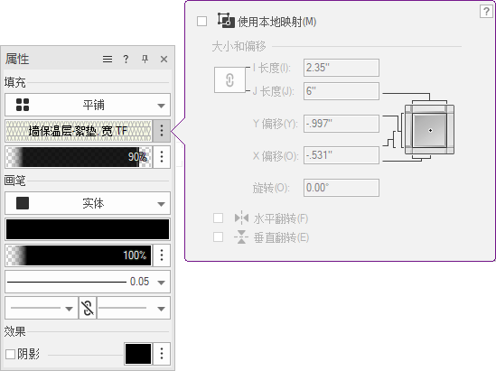Enable 使用本地映射 checkbox
496x371 pixels.
coord(201,22)
